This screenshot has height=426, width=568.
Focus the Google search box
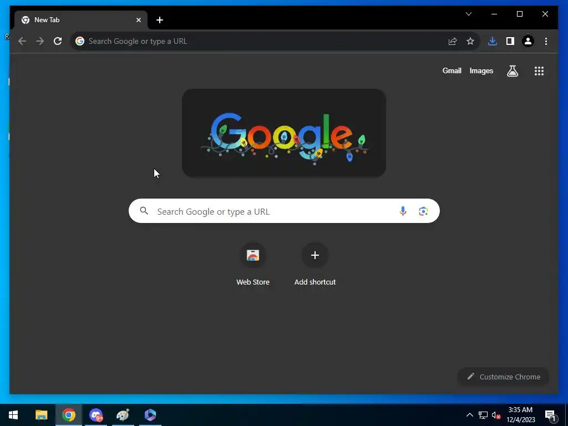[x=284, y=211]
